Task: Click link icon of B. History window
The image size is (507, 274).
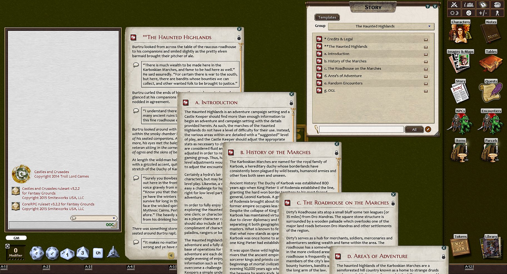Action: coord(231,152)
